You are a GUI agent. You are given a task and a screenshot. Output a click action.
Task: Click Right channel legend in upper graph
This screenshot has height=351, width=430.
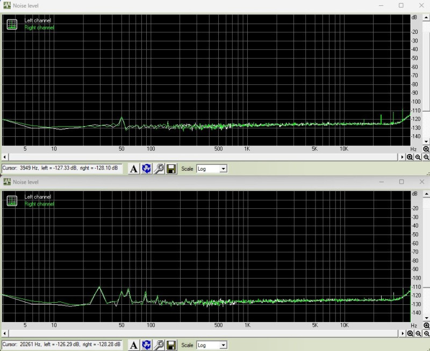(39, 27)
